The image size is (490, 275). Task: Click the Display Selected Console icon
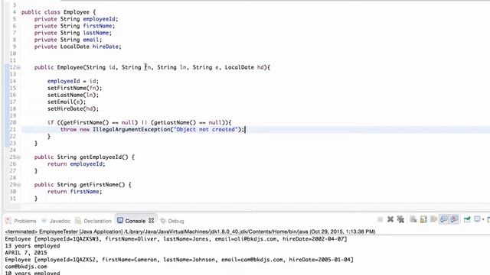(x=477, y=219)
